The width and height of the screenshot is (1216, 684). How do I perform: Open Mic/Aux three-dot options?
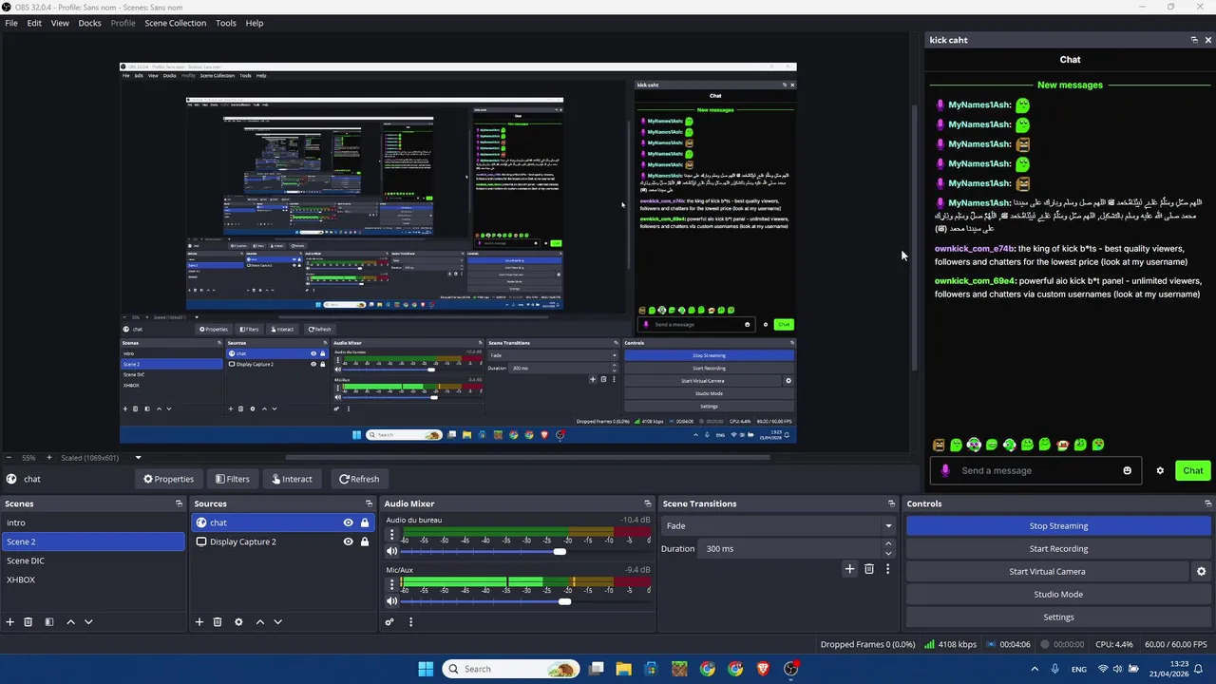coord(391,585)
